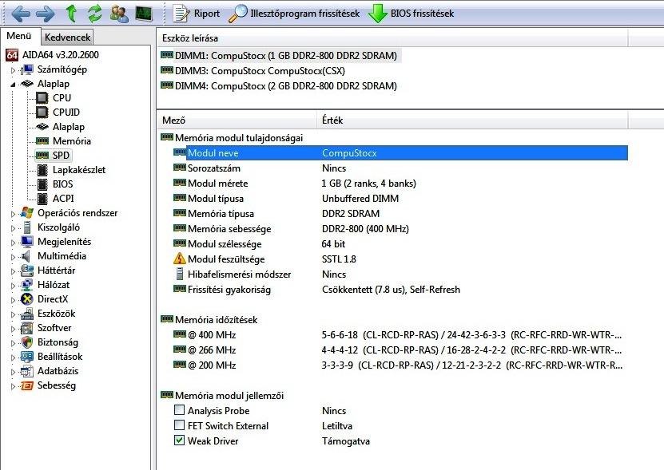
Task: Select the AIDA64 v3.20.2600 root node
Action: pyautogui.click(x=60, y=54)
